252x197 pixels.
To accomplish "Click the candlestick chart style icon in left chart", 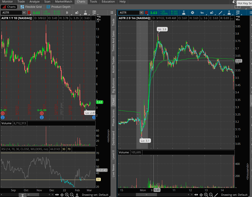I will click(77, 13).
